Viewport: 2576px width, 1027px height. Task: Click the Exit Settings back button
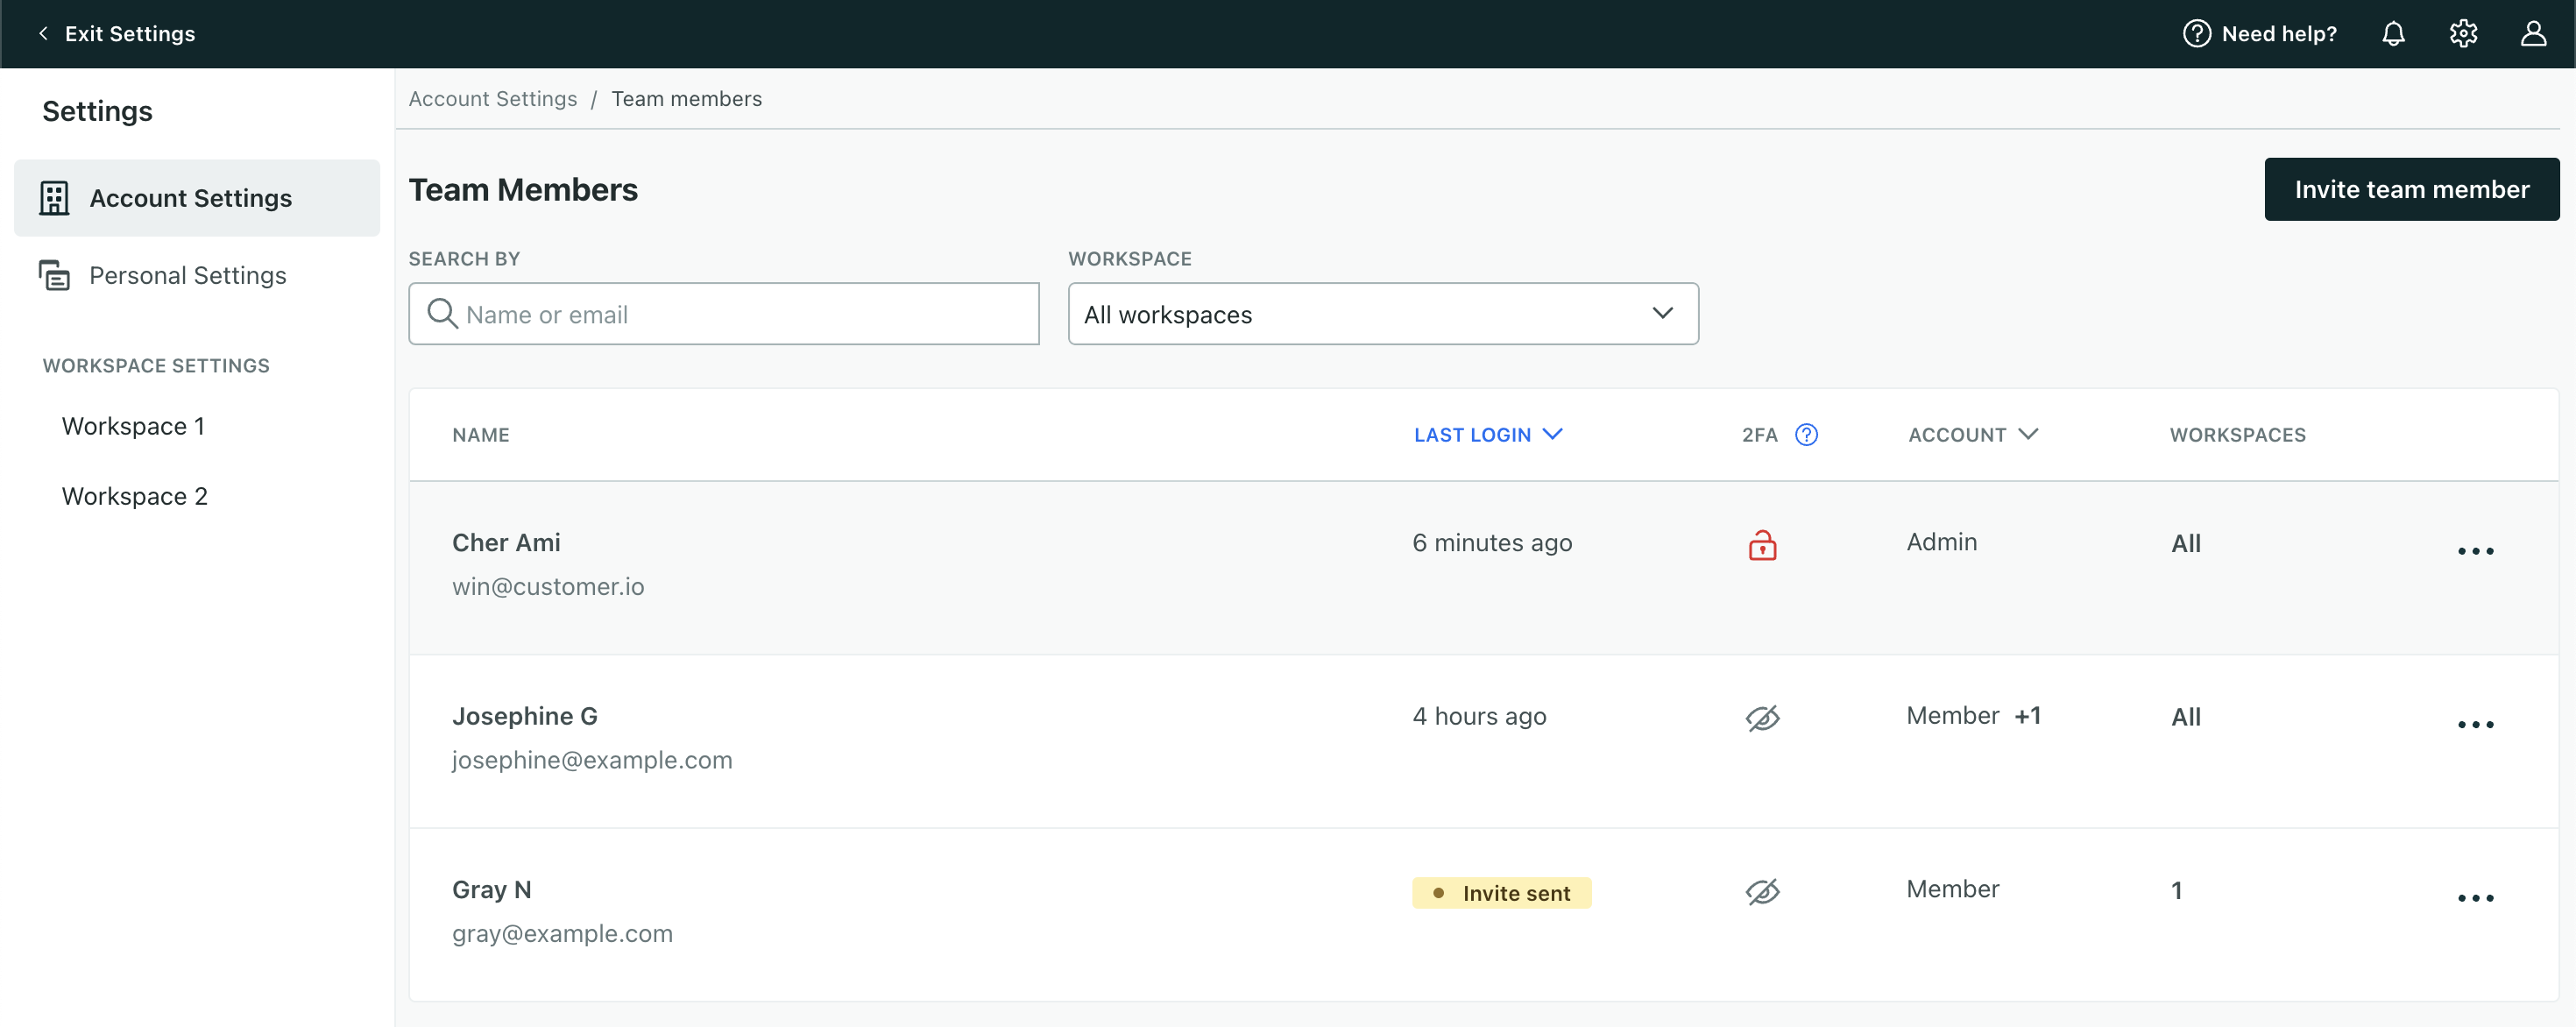(x=115, y=33)
